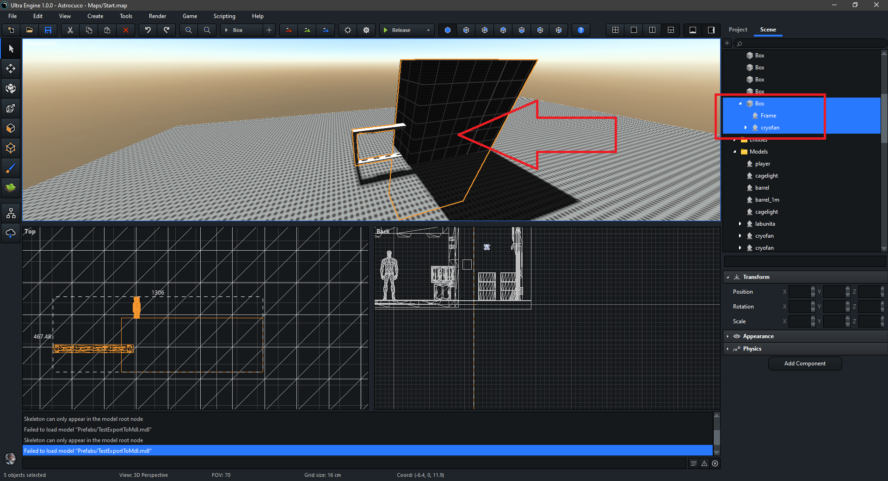Toggle the bottom console panel visibility
The height and width of the screenshot is (481, 888).
[693, 30]
